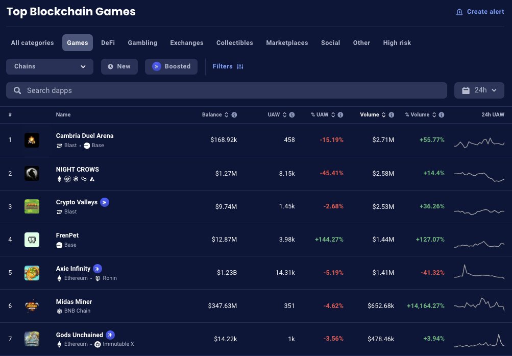Click the NIGHT CROWS 8.15k UAW value
The image size is (512, 356).
[287, 174]
